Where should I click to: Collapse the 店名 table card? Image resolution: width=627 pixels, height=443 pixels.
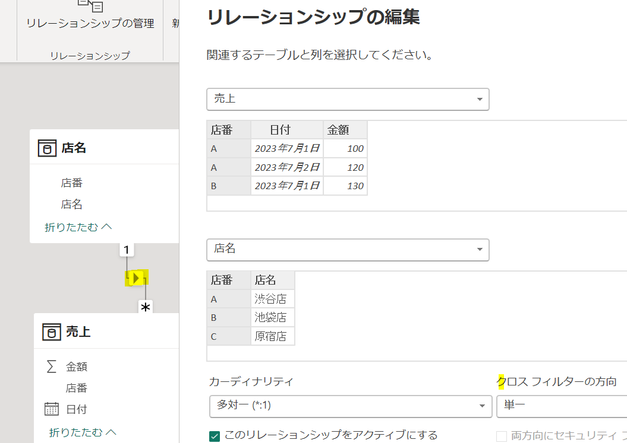tap(78, 227)
